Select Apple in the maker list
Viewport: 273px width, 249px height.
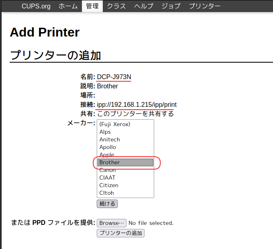[107, 155]
